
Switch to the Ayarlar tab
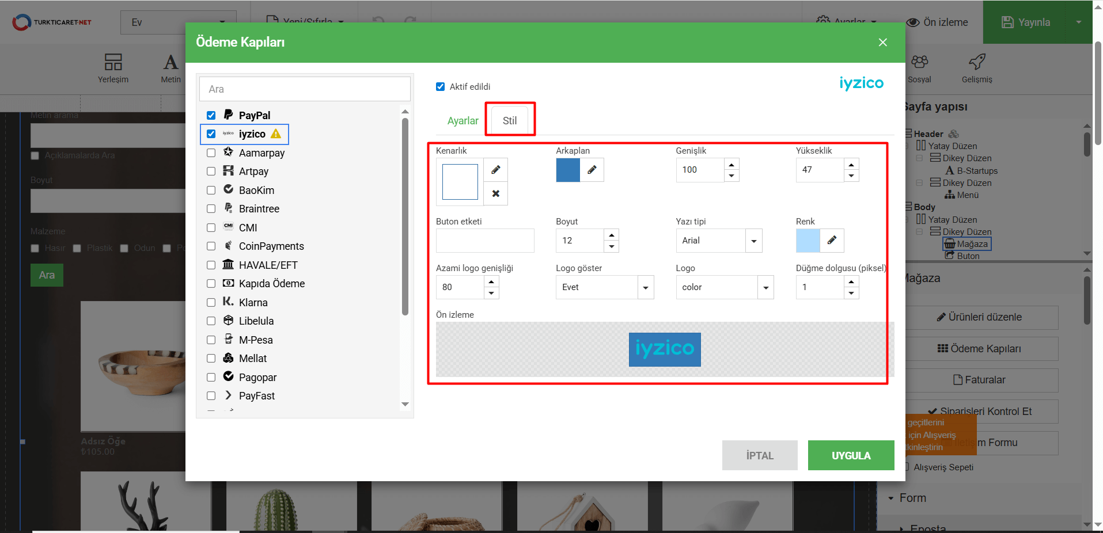click(x=463, y=120)
